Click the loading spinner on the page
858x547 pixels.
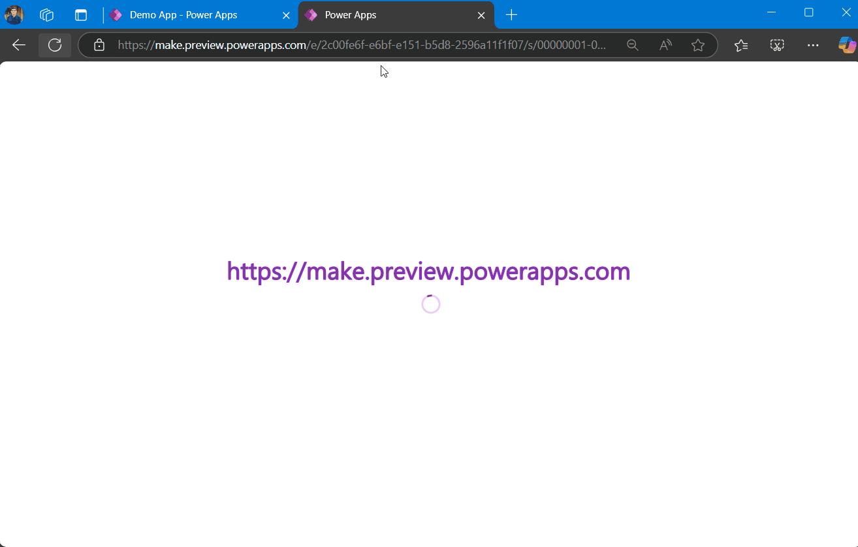click(x=431, y=304)
